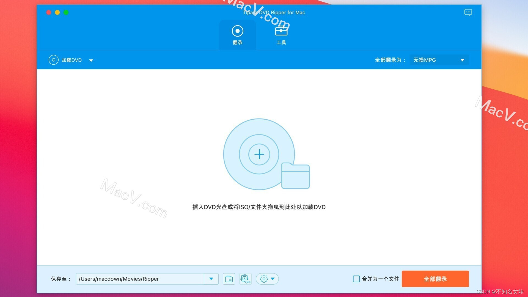The height and width of the screenshot is (297, 528).
Task: Open the output folder browser icon
Action: pos(229,279)
